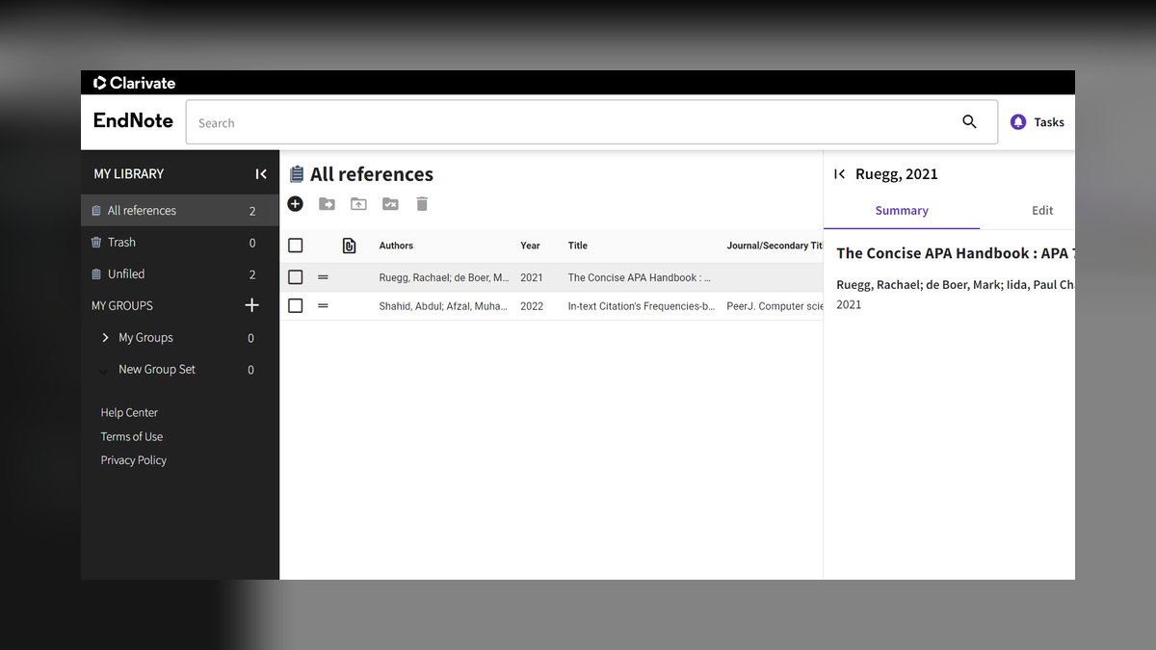Select In-text Citation's Frequencies title cell

tap(642, 306)
